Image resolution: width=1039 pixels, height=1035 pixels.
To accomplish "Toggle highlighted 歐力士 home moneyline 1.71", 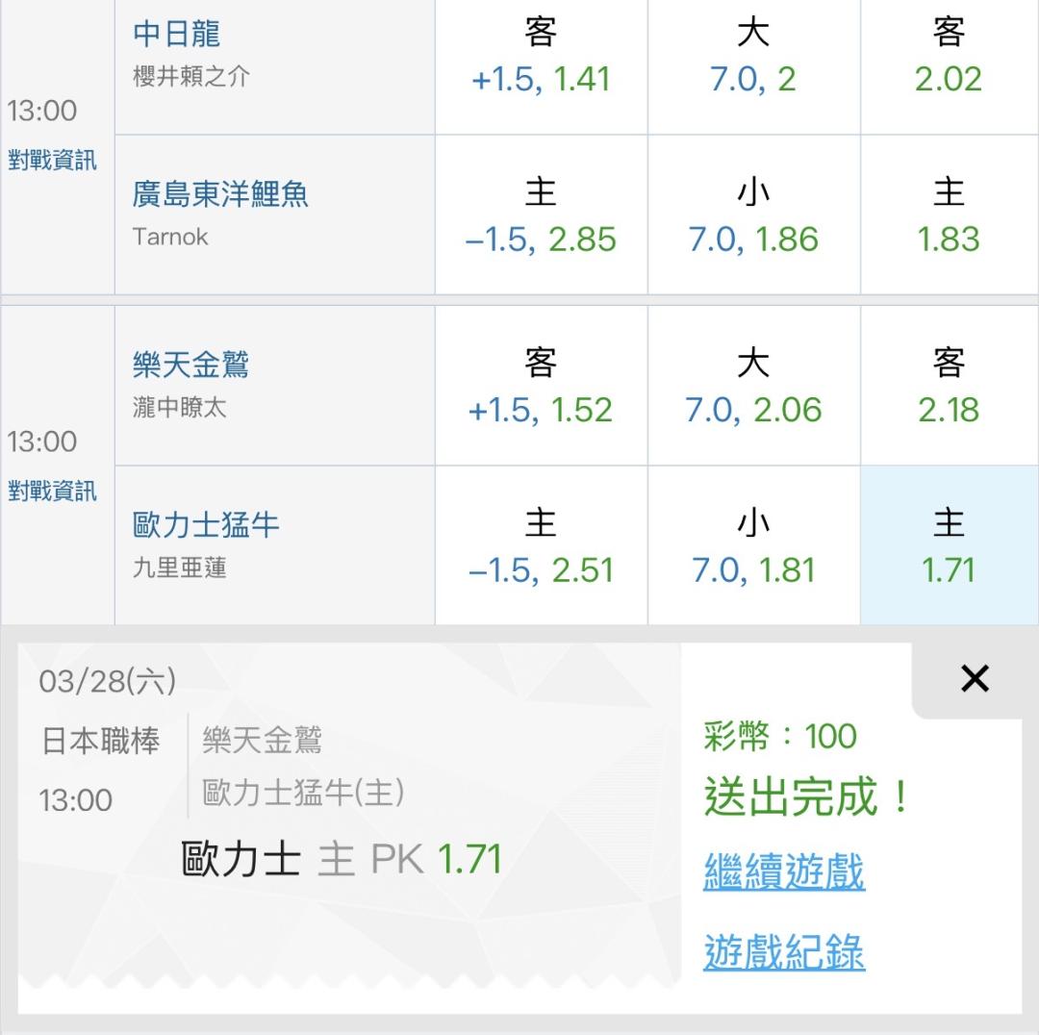I will click(949, 546).
